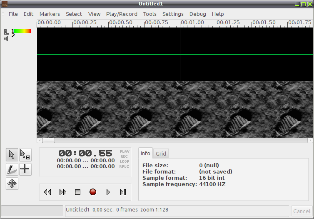Switch to the Grid tab
Image resolution: width=314 pixels, height=219 pixels.
tap(161, 154)
